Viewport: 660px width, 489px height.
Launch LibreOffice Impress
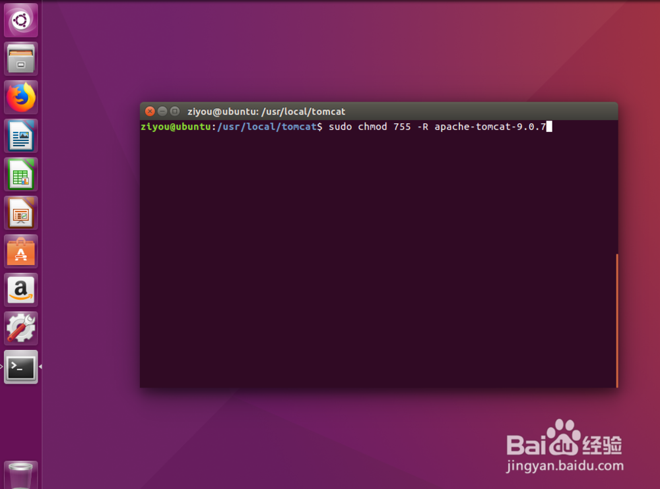(20, 212)
